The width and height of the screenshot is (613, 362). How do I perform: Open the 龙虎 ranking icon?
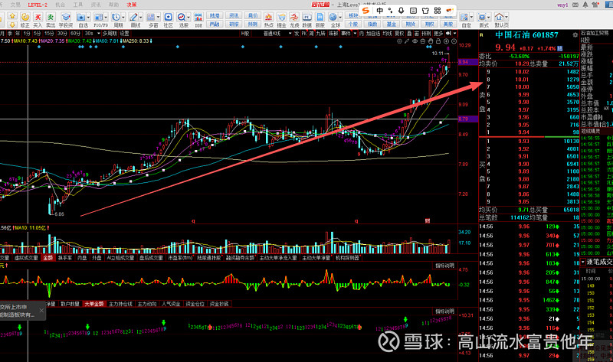click(x=294, y=17)
